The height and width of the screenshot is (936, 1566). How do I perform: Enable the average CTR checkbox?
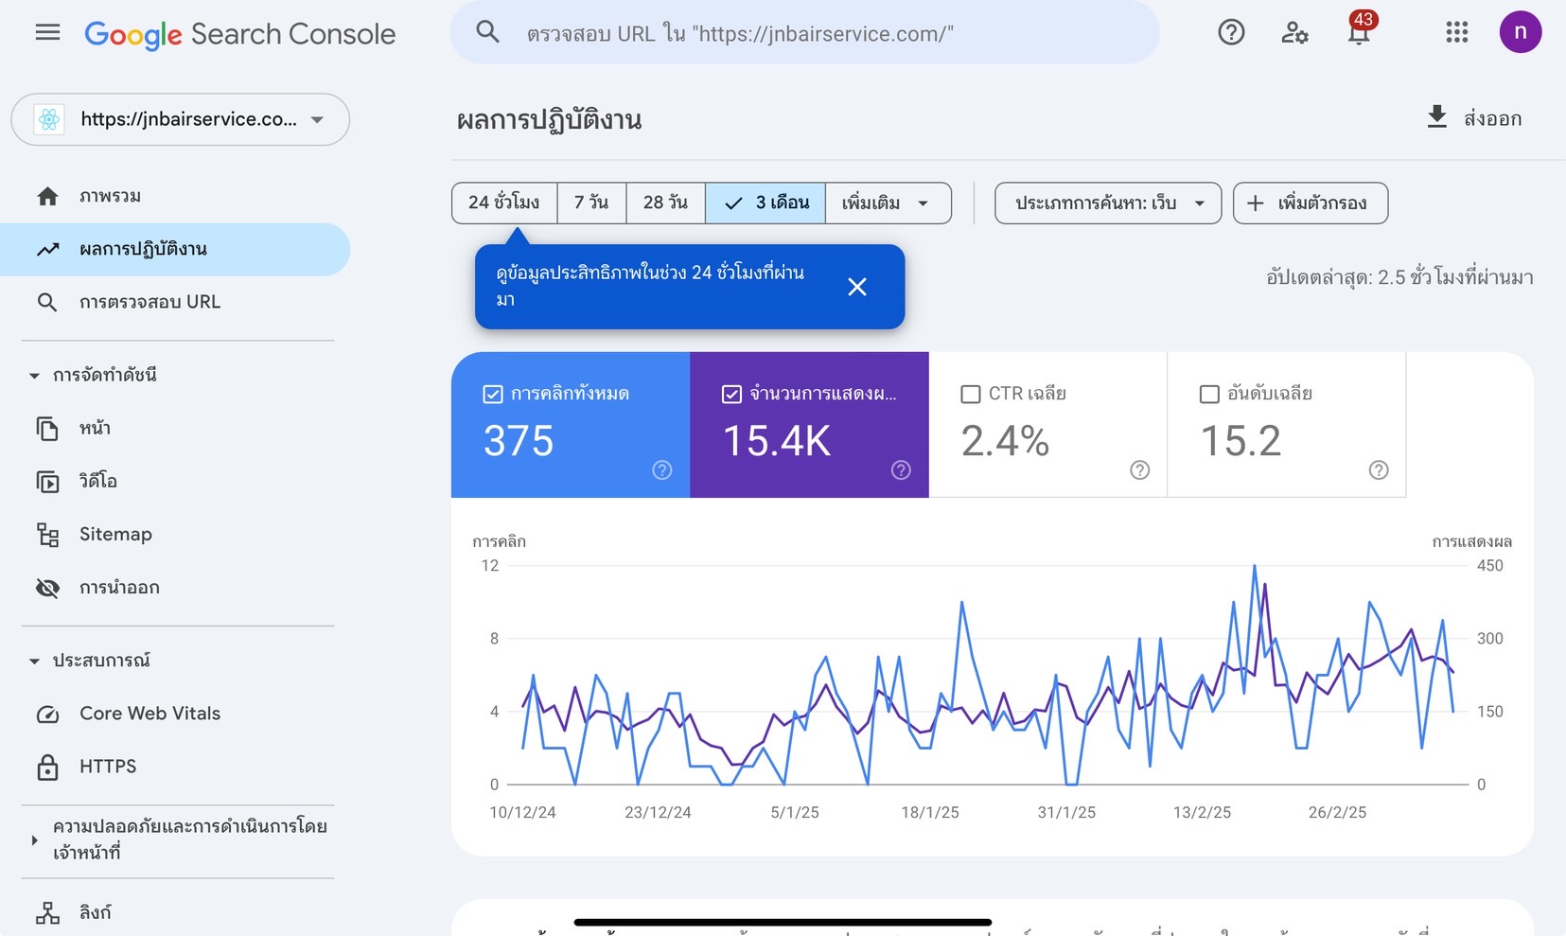[x=970, y=394]
